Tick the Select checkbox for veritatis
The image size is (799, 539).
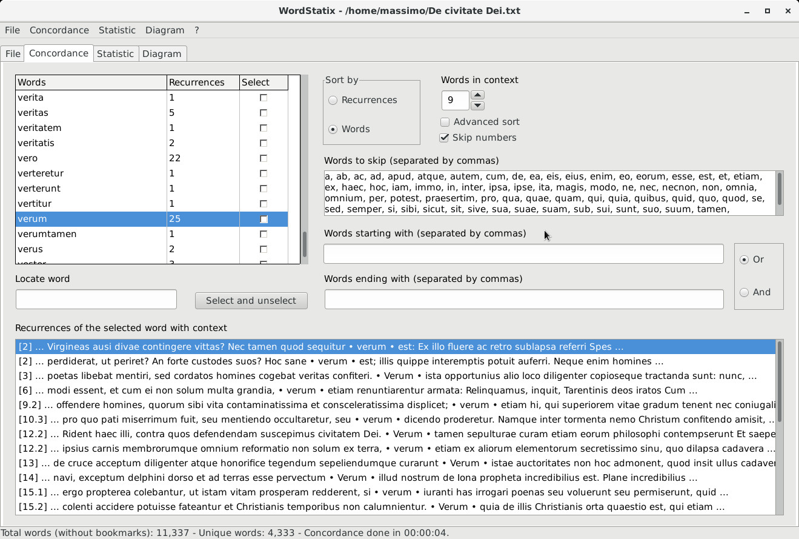click(264, 143)
